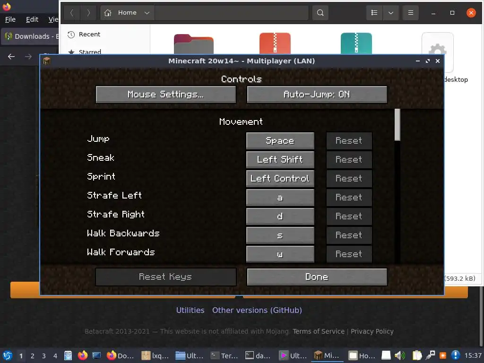Click Reset next to Jump
This screenshot has width=484, height=363.
pos(349,141)
